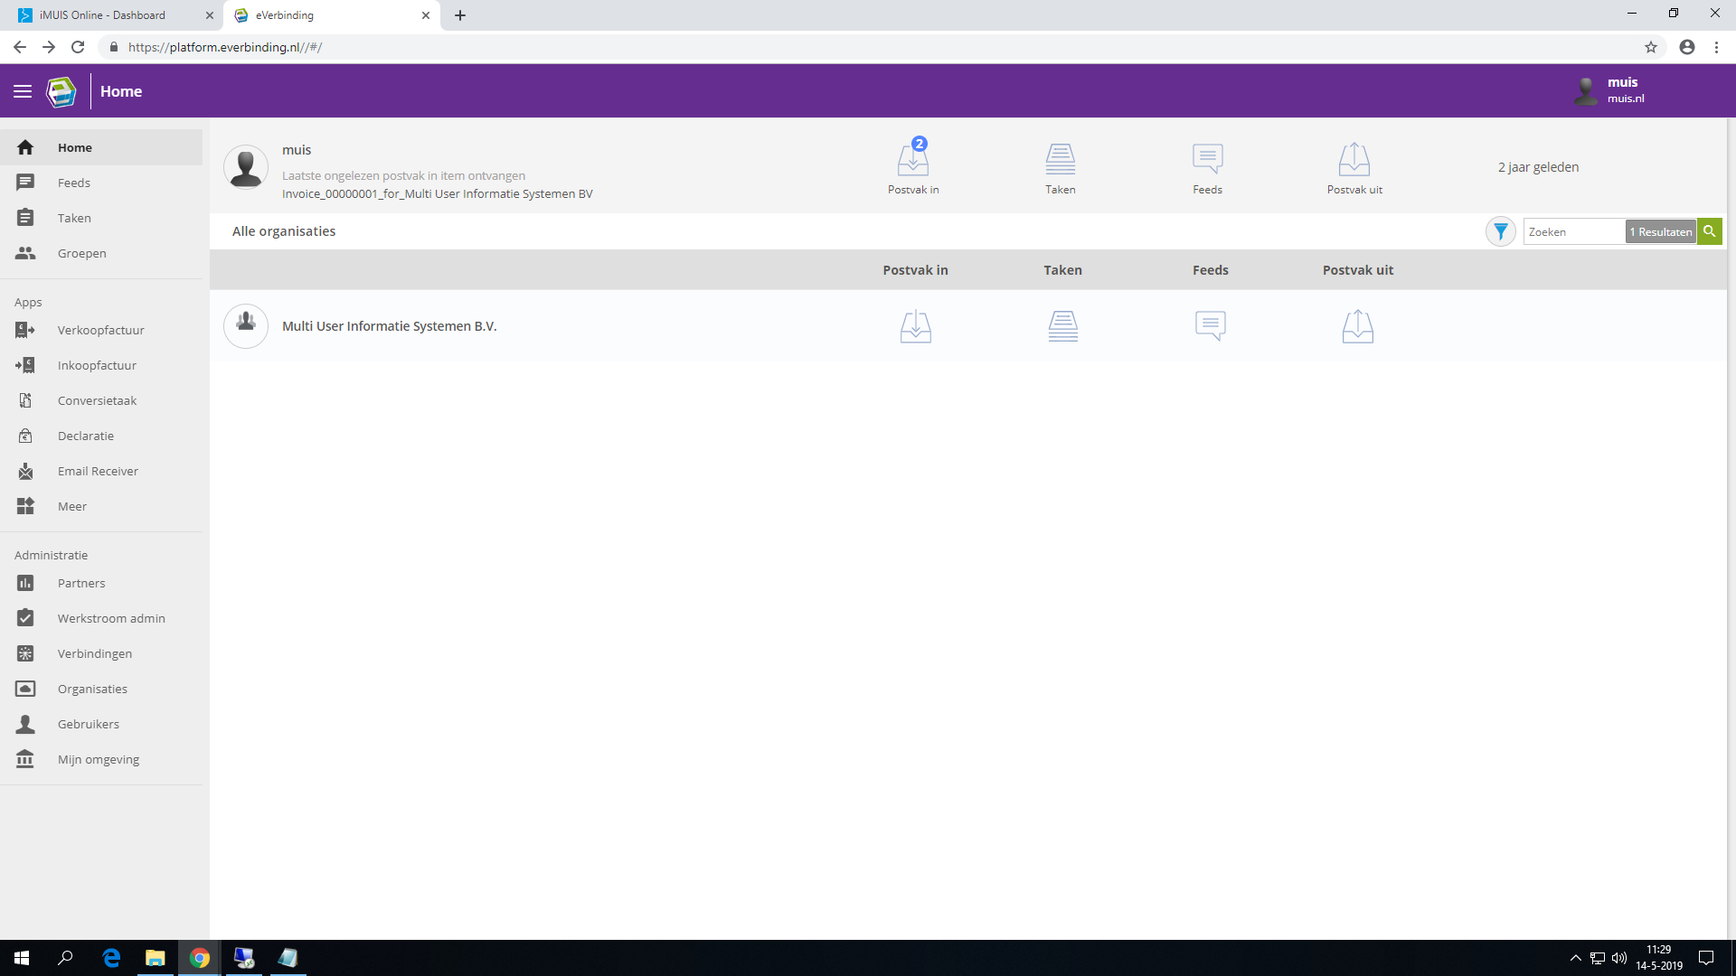The height and width of the screenshot is (976, 1736).
Task: Toggle the hamburger menu in purple header
Action: tap(23, 91)
